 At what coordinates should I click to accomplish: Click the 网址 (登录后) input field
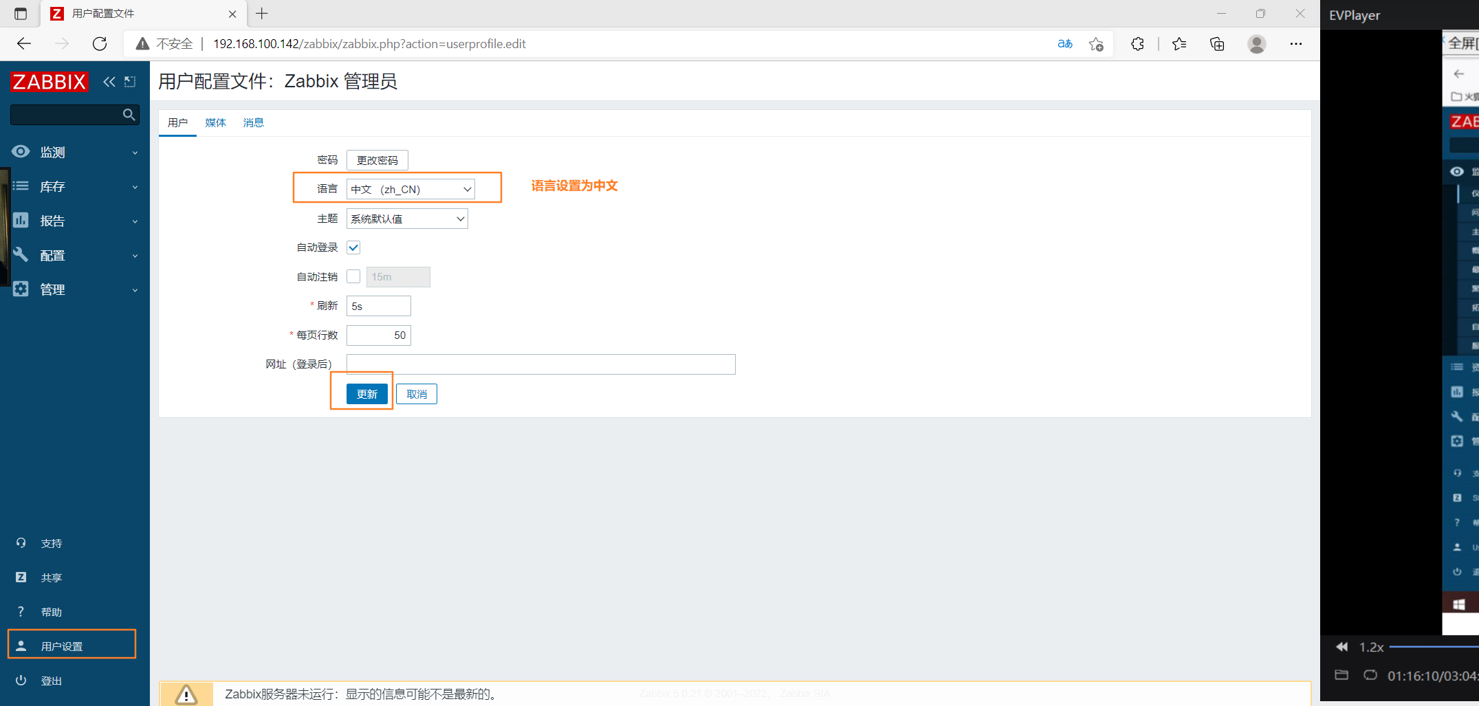(541, 364)
